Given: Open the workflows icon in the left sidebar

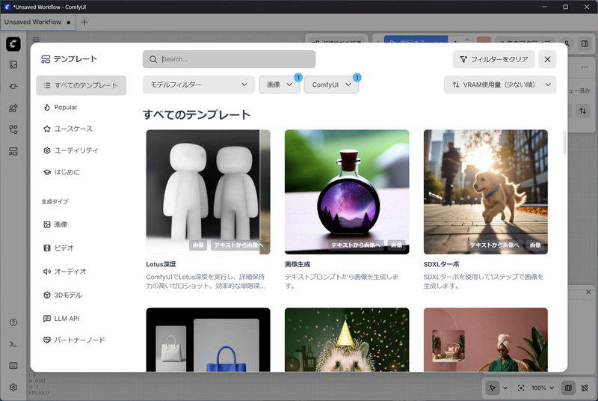Looking at the screenshot, I should pos(13,129).
